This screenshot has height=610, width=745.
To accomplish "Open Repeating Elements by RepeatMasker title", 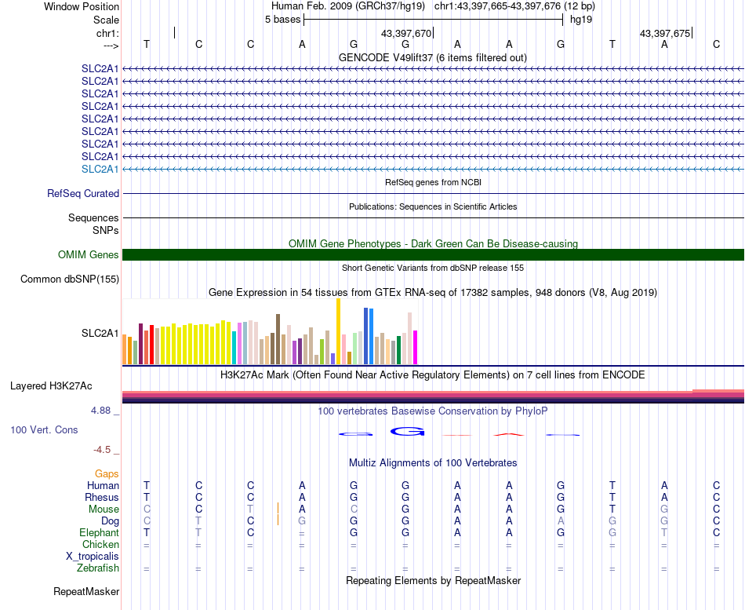I will tap(434, 581).
